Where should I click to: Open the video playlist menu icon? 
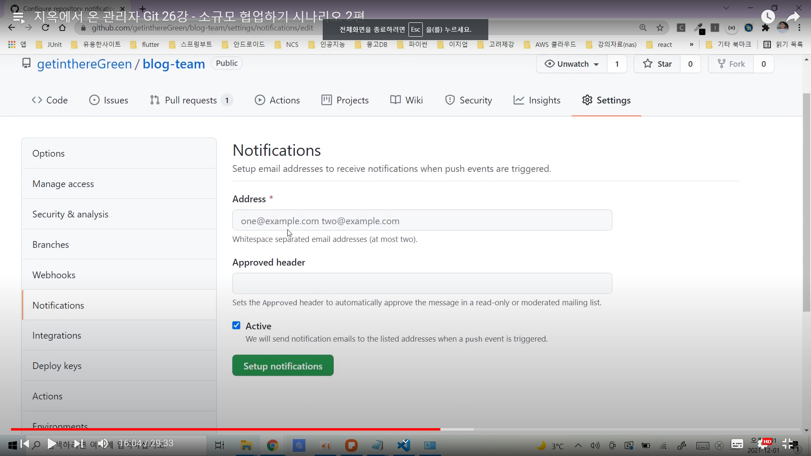pos(18,17)
